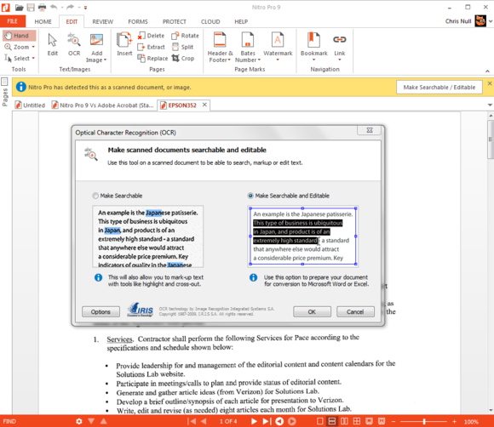The image size is (494, 427).
Task: Expand the Select tool dropdown
Action: tap(33, 59)
